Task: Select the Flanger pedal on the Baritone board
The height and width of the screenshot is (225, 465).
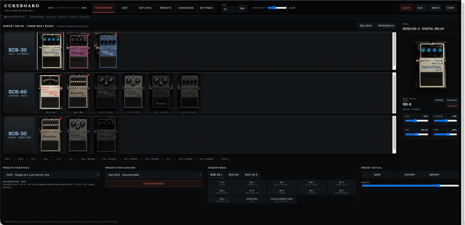Action: pyautogui.click(x=106, y=135)
